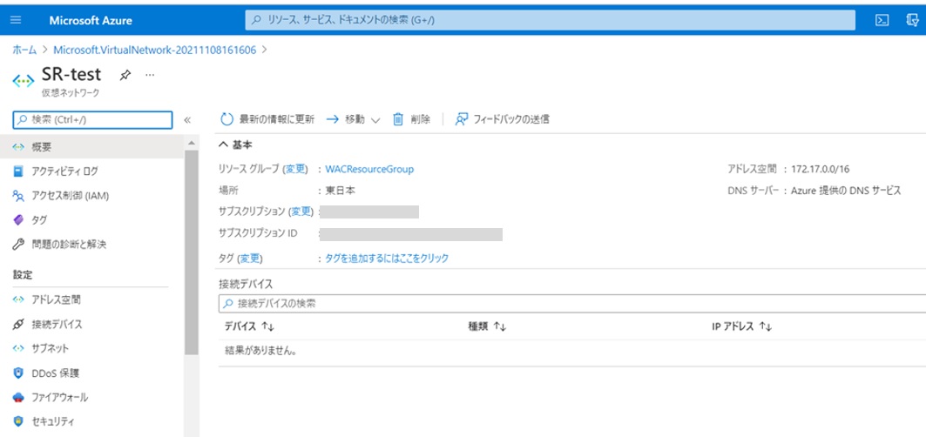This screenshot has width=926, height=437.
Task: Click 削除 button
Action: (412, 119)
